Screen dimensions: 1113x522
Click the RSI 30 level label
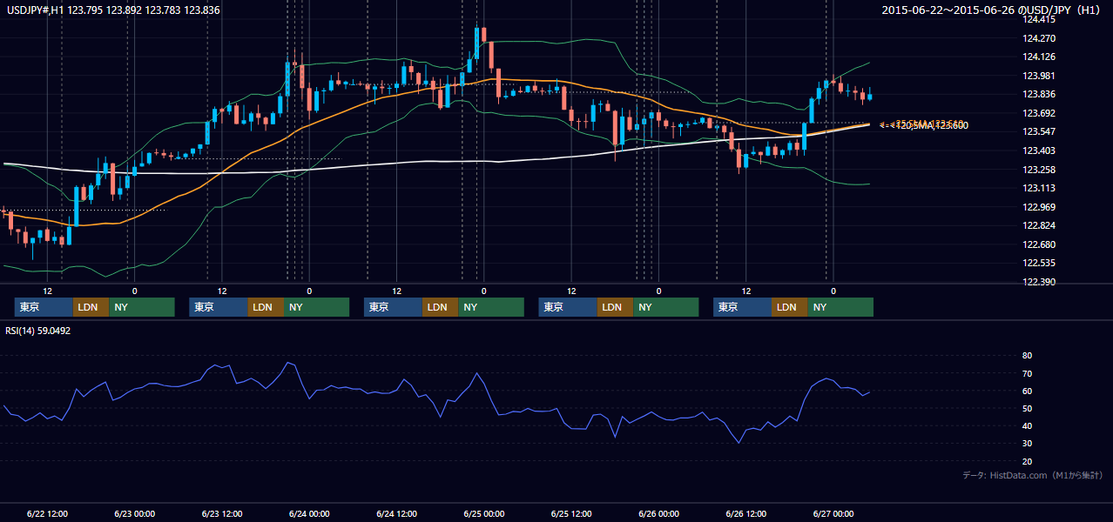pos(1028,444)
